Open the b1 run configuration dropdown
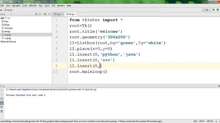Screen dimensions: 220x123 207,10
